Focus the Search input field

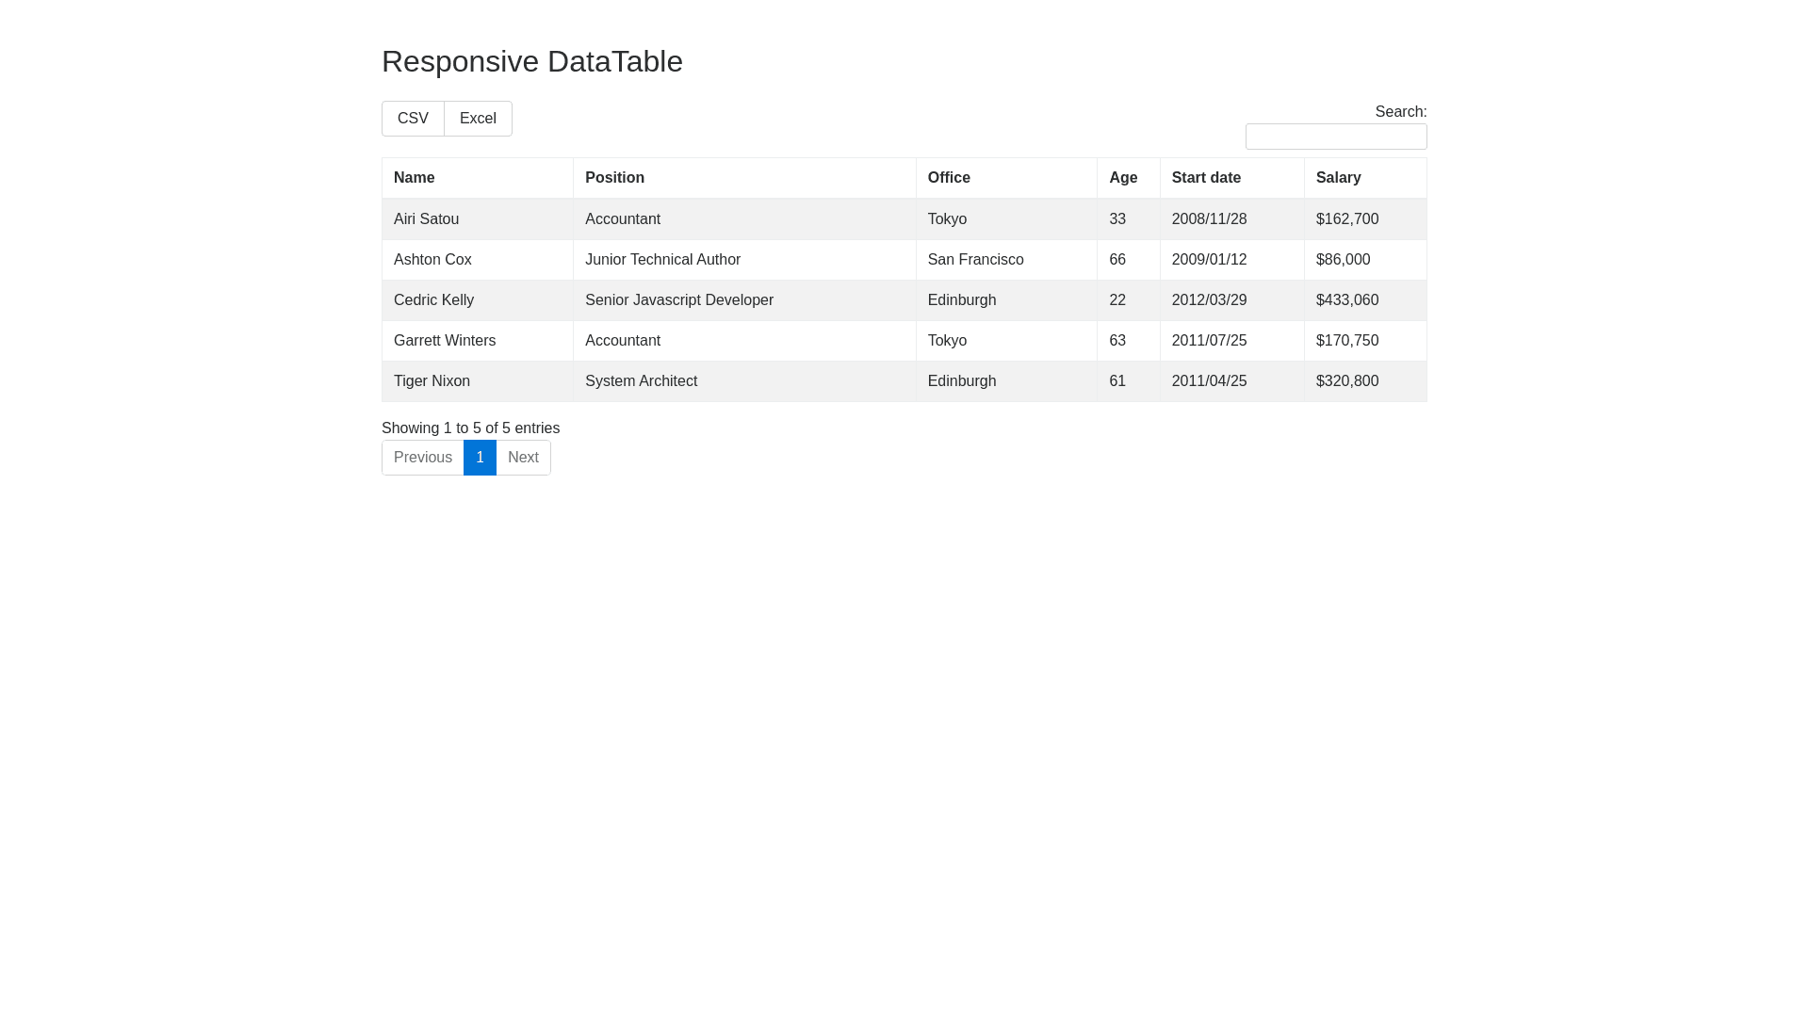(1335, 137)
